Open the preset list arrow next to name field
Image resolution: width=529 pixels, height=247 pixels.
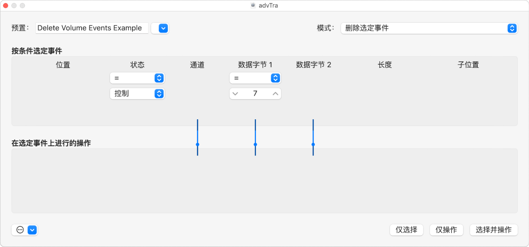160,28
